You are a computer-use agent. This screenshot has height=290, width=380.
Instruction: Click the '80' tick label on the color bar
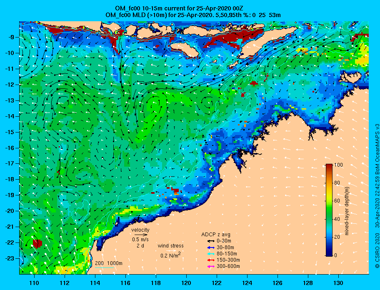point(337,183)
